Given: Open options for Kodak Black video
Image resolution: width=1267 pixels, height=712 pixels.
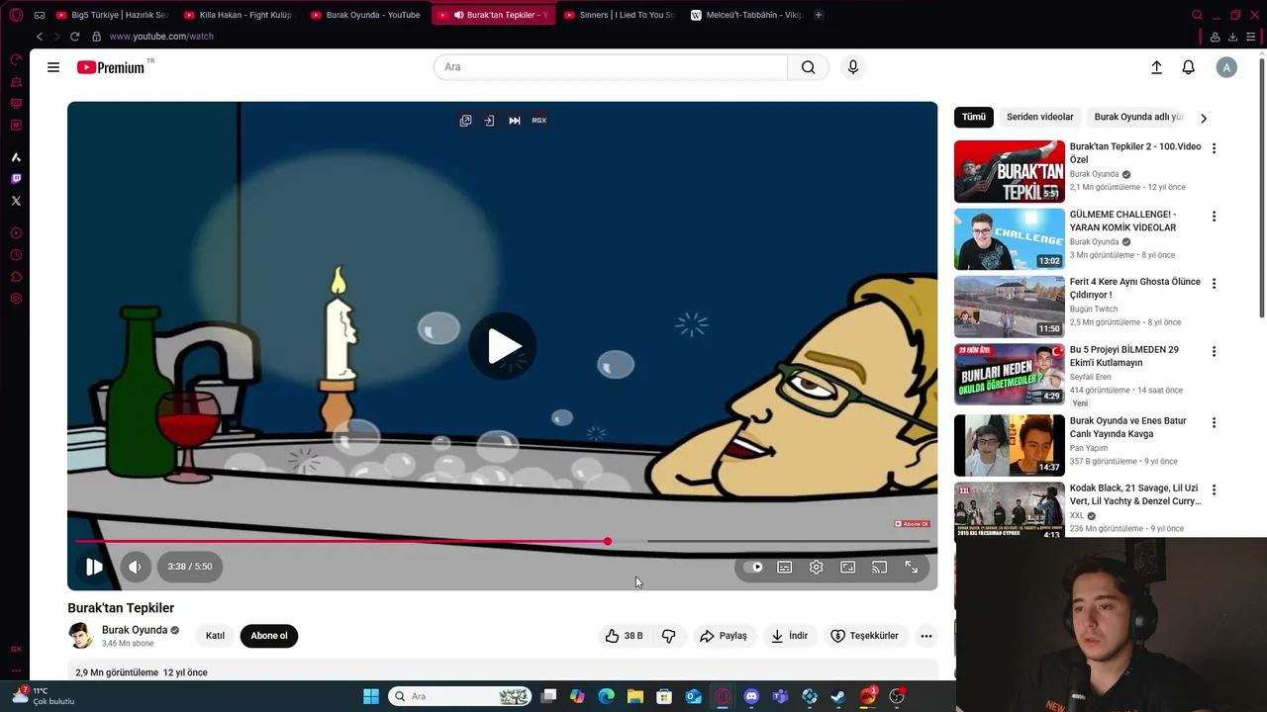Looking at the screenshot, I should pyautogui.click(x=1214, y=489).
